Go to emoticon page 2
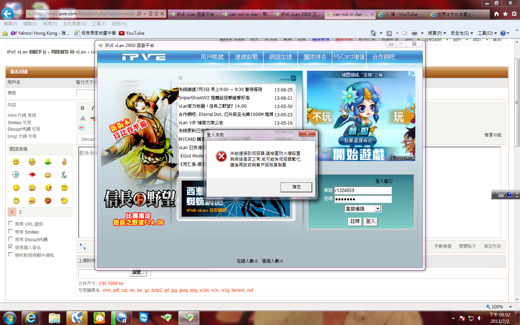520x325 pixels. 20,212
